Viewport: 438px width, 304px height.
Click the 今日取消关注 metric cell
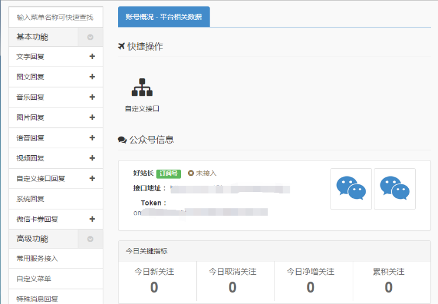235,281
